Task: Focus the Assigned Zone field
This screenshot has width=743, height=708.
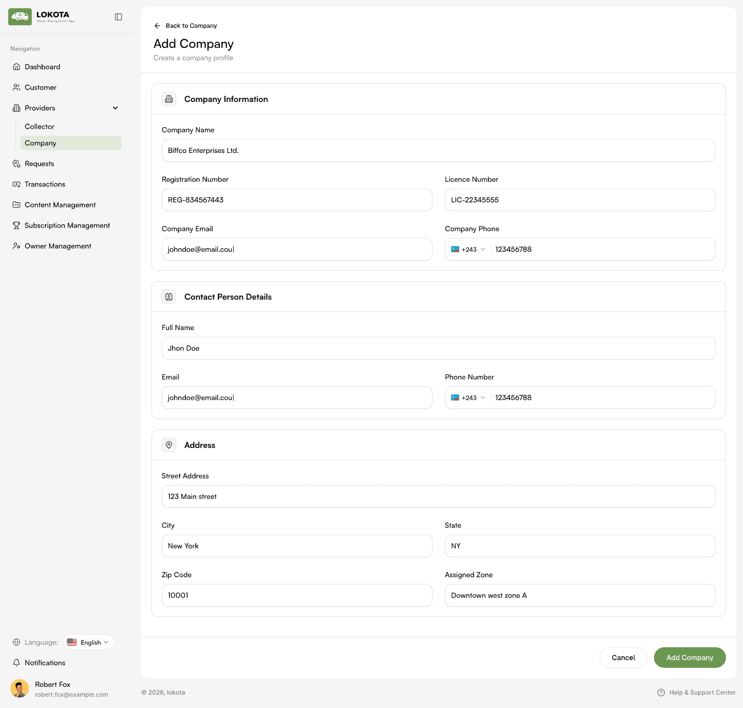Action: [580, 595]
